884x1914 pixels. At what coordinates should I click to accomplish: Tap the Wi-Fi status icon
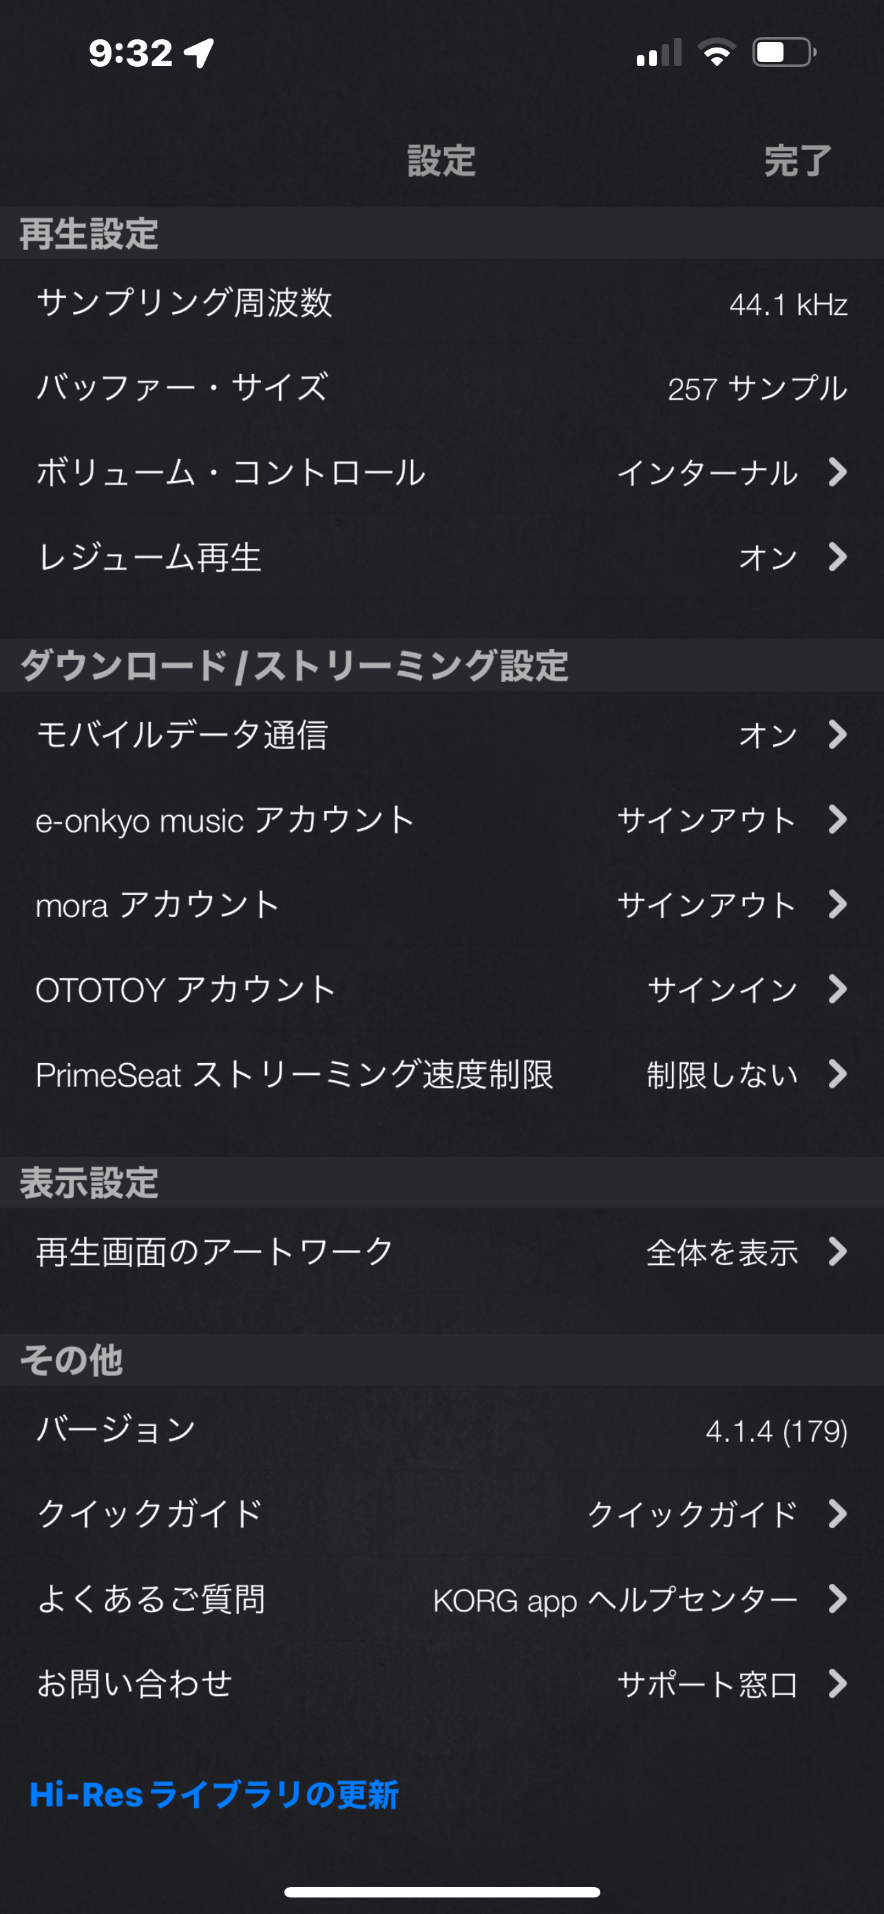(716, 53)
